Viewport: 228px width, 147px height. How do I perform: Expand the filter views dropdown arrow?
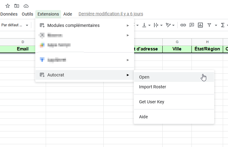pos(216,25)
